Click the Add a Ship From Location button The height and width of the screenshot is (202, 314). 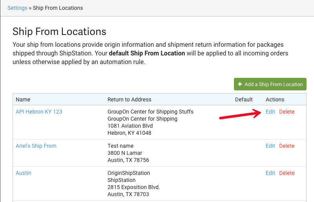270,84
